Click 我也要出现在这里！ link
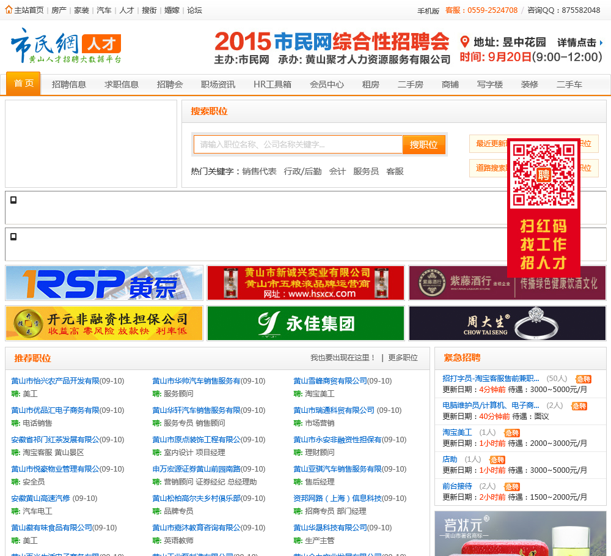The height and width of the screenshot is (556, 611). 343,357
